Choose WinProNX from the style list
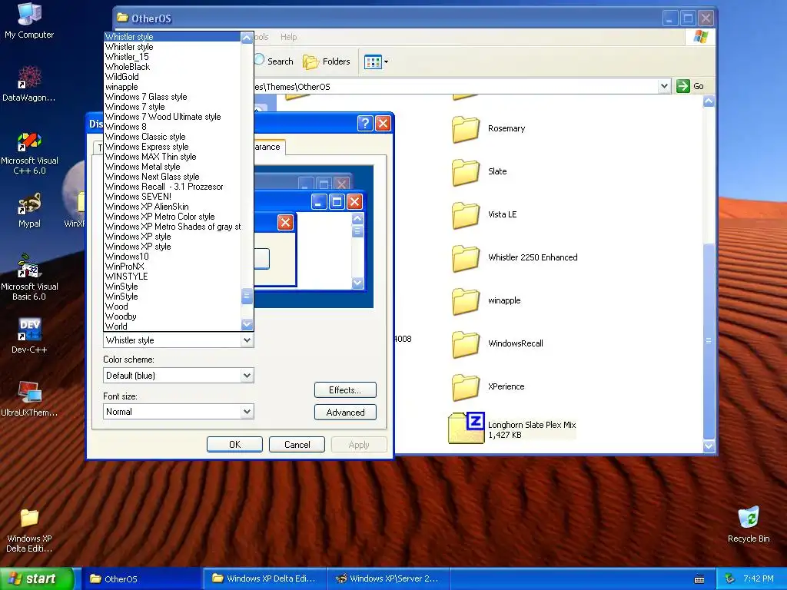Viewport: 787px width, 590px height. point(172,267)
